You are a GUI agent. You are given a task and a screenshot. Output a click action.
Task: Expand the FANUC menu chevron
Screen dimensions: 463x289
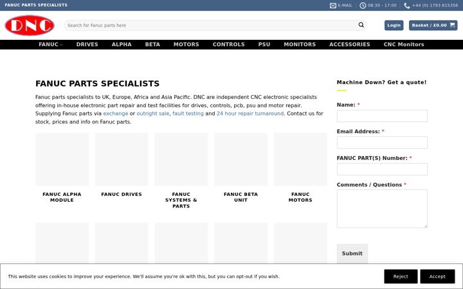point(61,45)
